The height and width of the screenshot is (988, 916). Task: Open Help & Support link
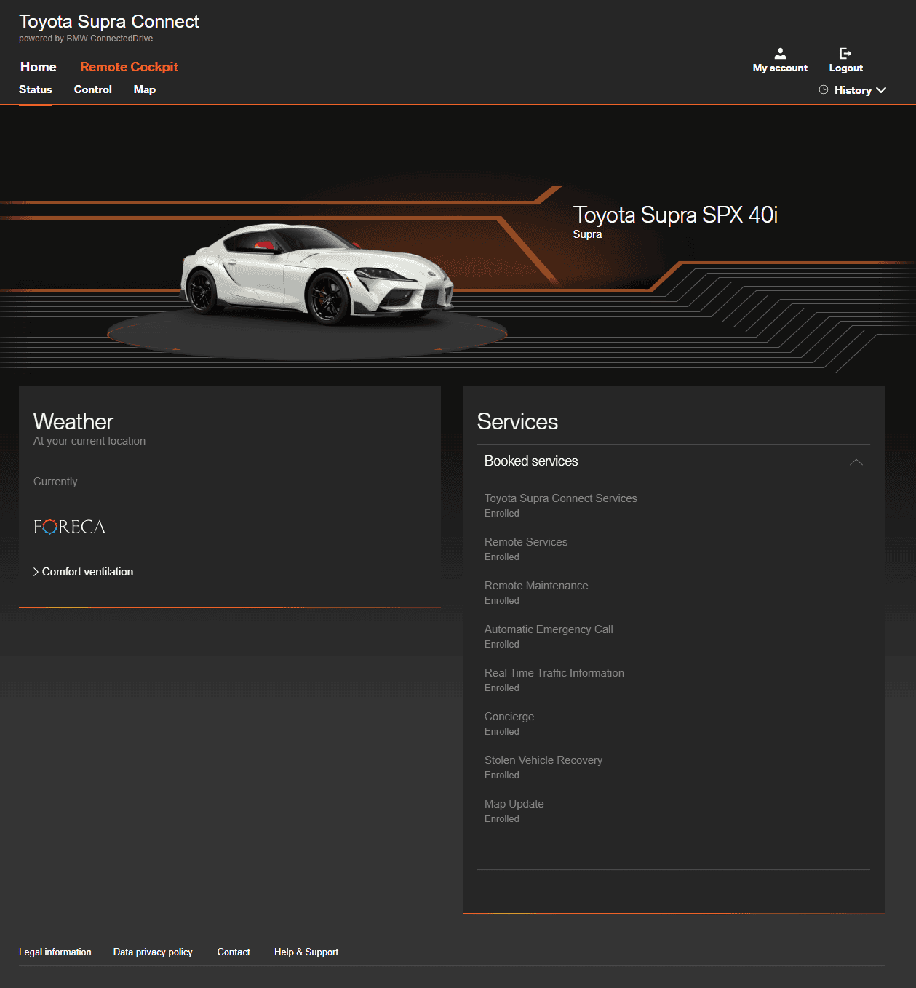306,952
